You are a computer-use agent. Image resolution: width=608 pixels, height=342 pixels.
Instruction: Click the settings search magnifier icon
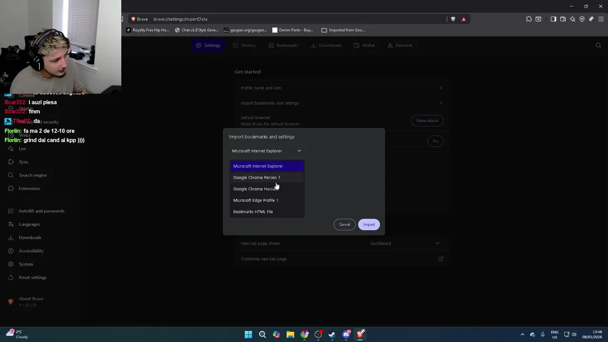pyautogui.click(x=598, y=45)
